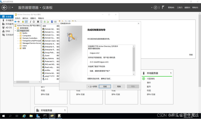The height and width of the screenshot is (119, 201).
Task: Click 性能 under the 本地服务器 tile
Action: click(x=149, y=90)
